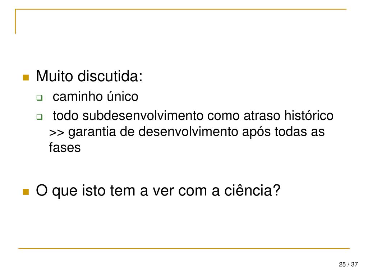Click the heading text 'Muito discutida:'
Image resolution: width=368 pixels, height=276 pixels.
[x=89, y=76]
